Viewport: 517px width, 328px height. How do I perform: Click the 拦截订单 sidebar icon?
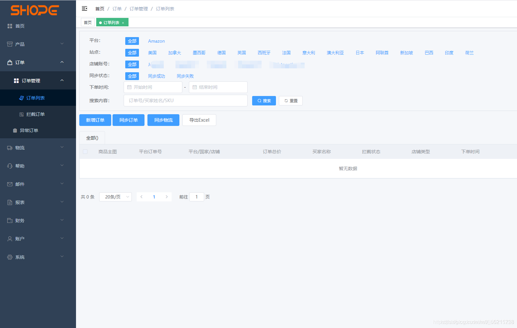coord(22,114)
